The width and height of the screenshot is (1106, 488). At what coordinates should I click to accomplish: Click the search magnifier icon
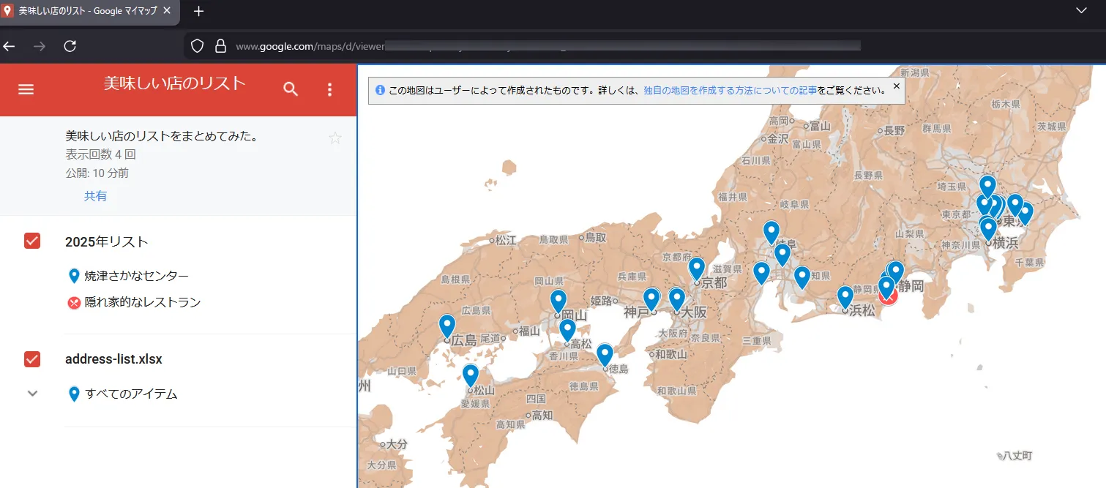(x=291, y=89)
